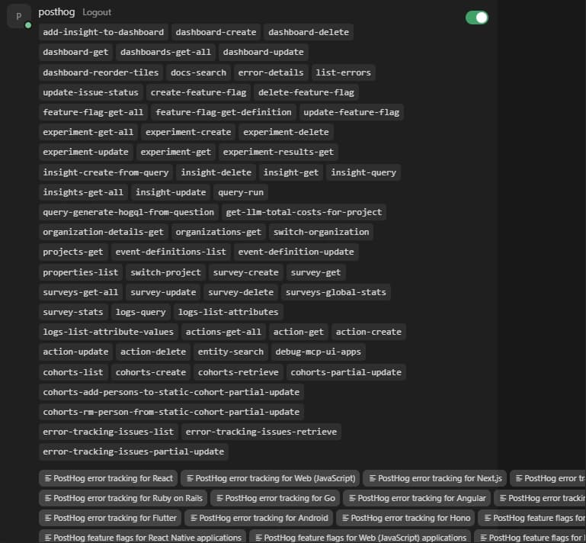This screenshot has width=586, height=543.
Task: Click the properties-list chip
Action: (81, 272)
